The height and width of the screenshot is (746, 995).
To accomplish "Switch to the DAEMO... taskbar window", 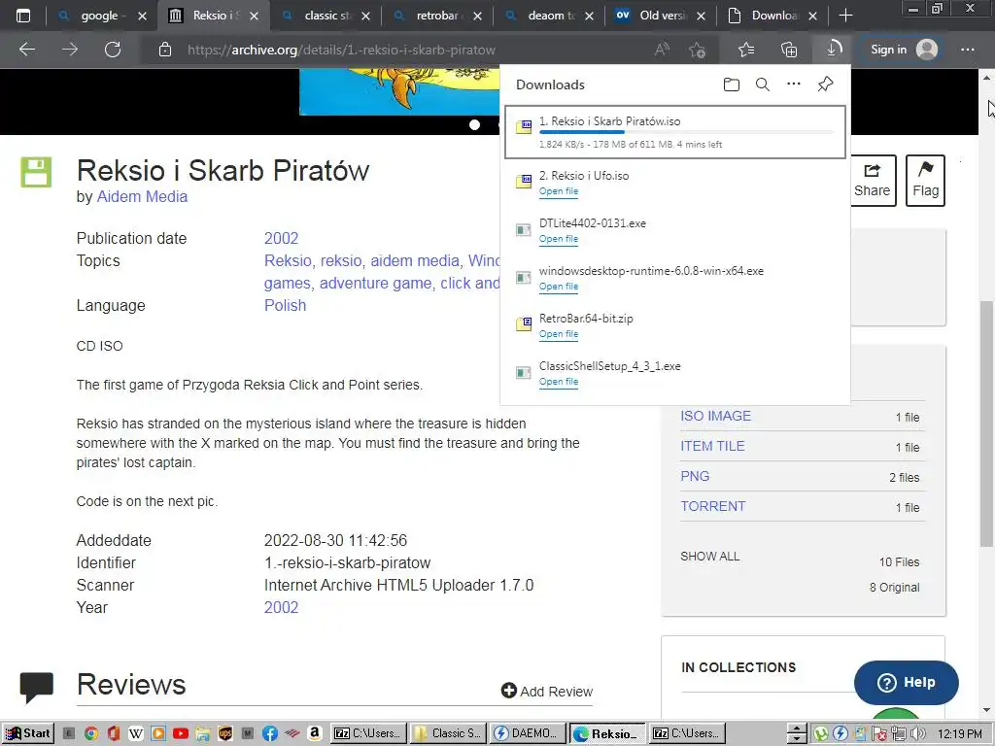I will click(528, 734).
